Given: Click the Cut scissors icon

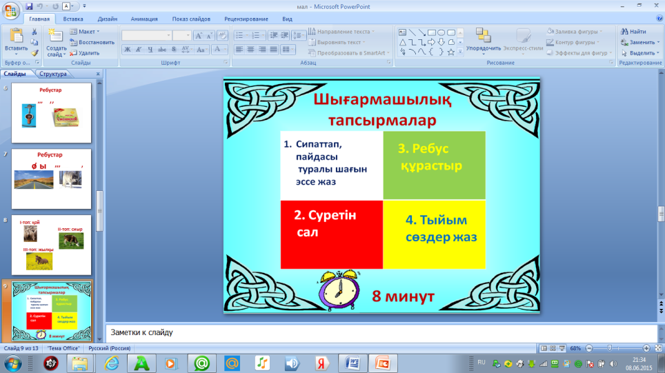Looking at the screenshot, I should point(34,32).
